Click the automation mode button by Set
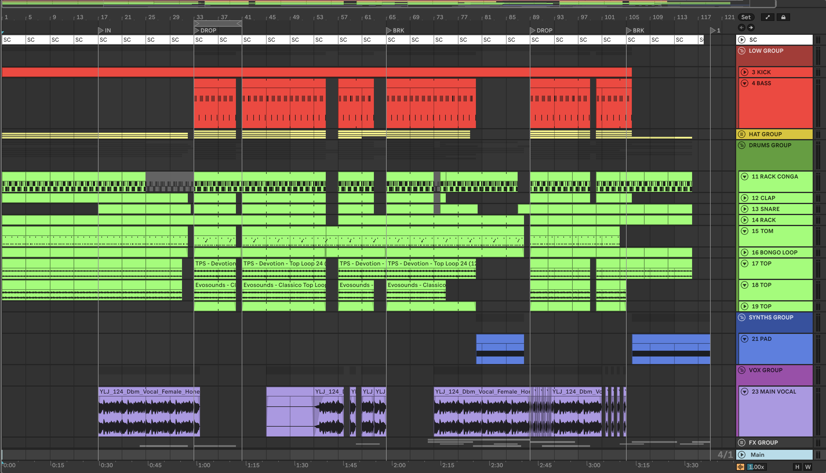 pyautogui.click(x=767, y=17)
